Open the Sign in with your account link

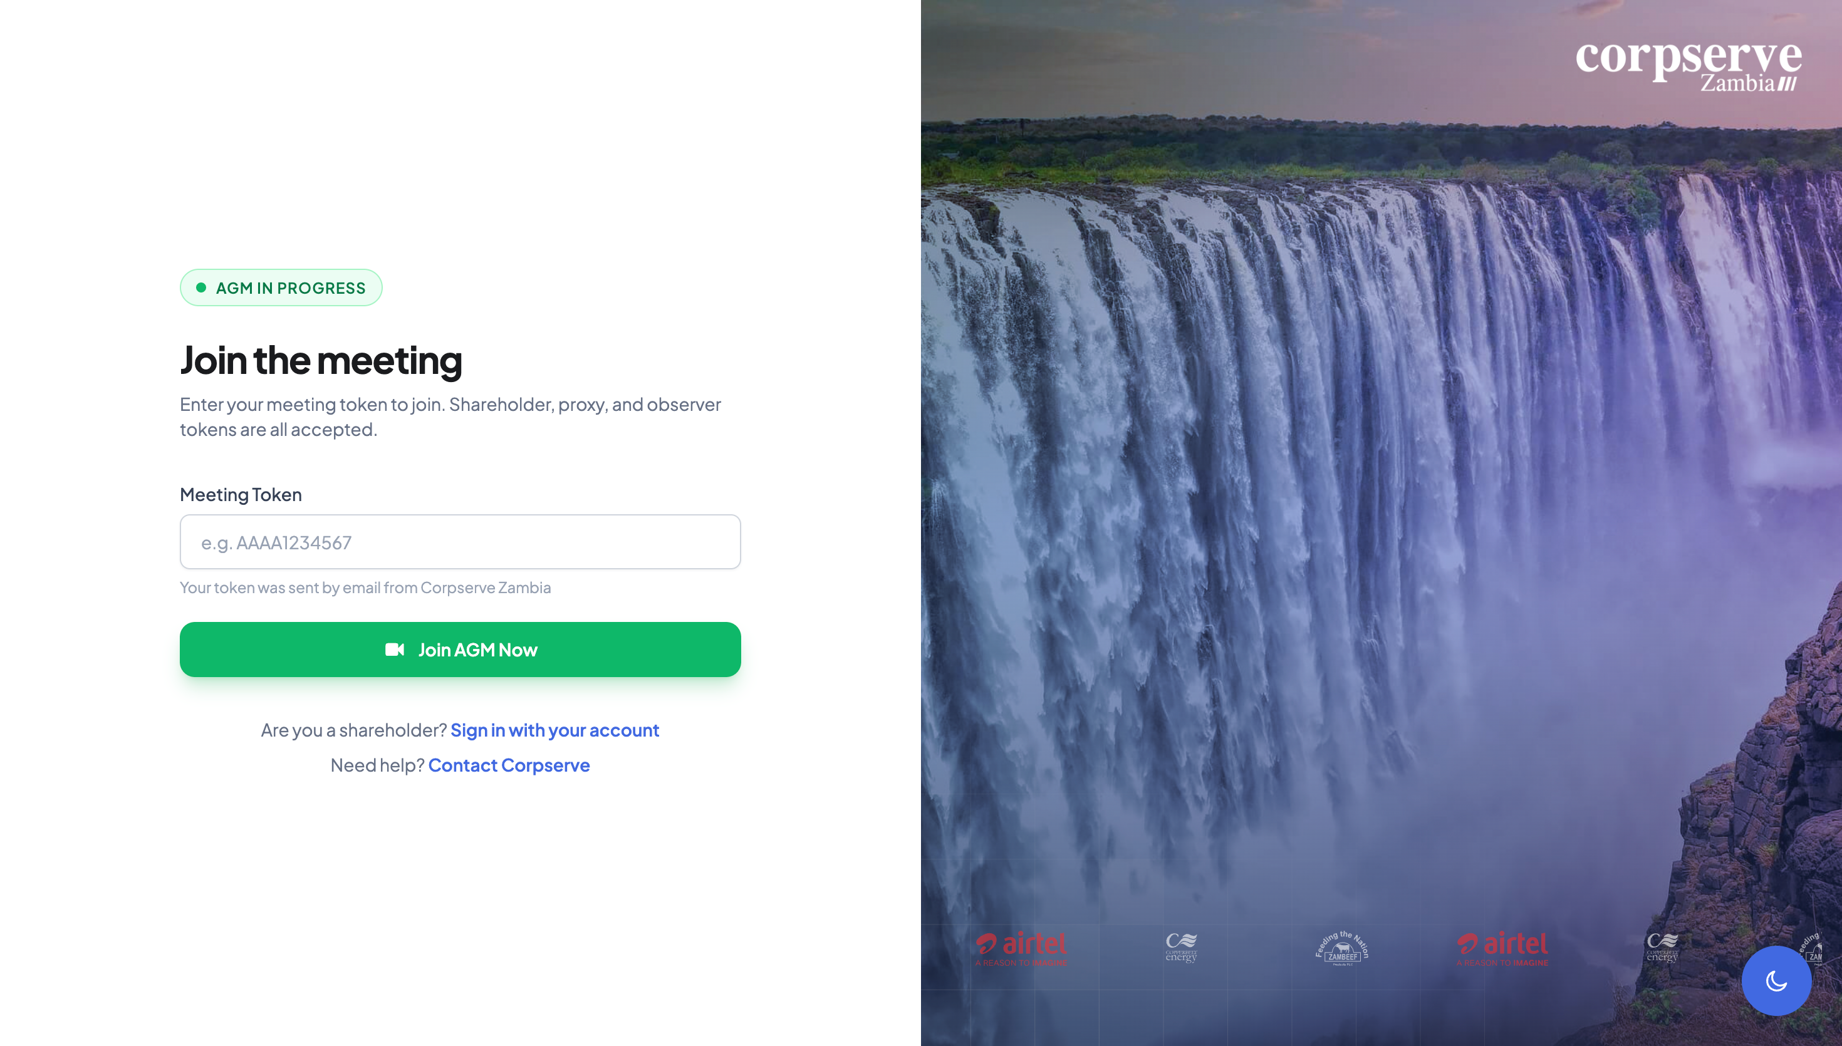(554, 730)
